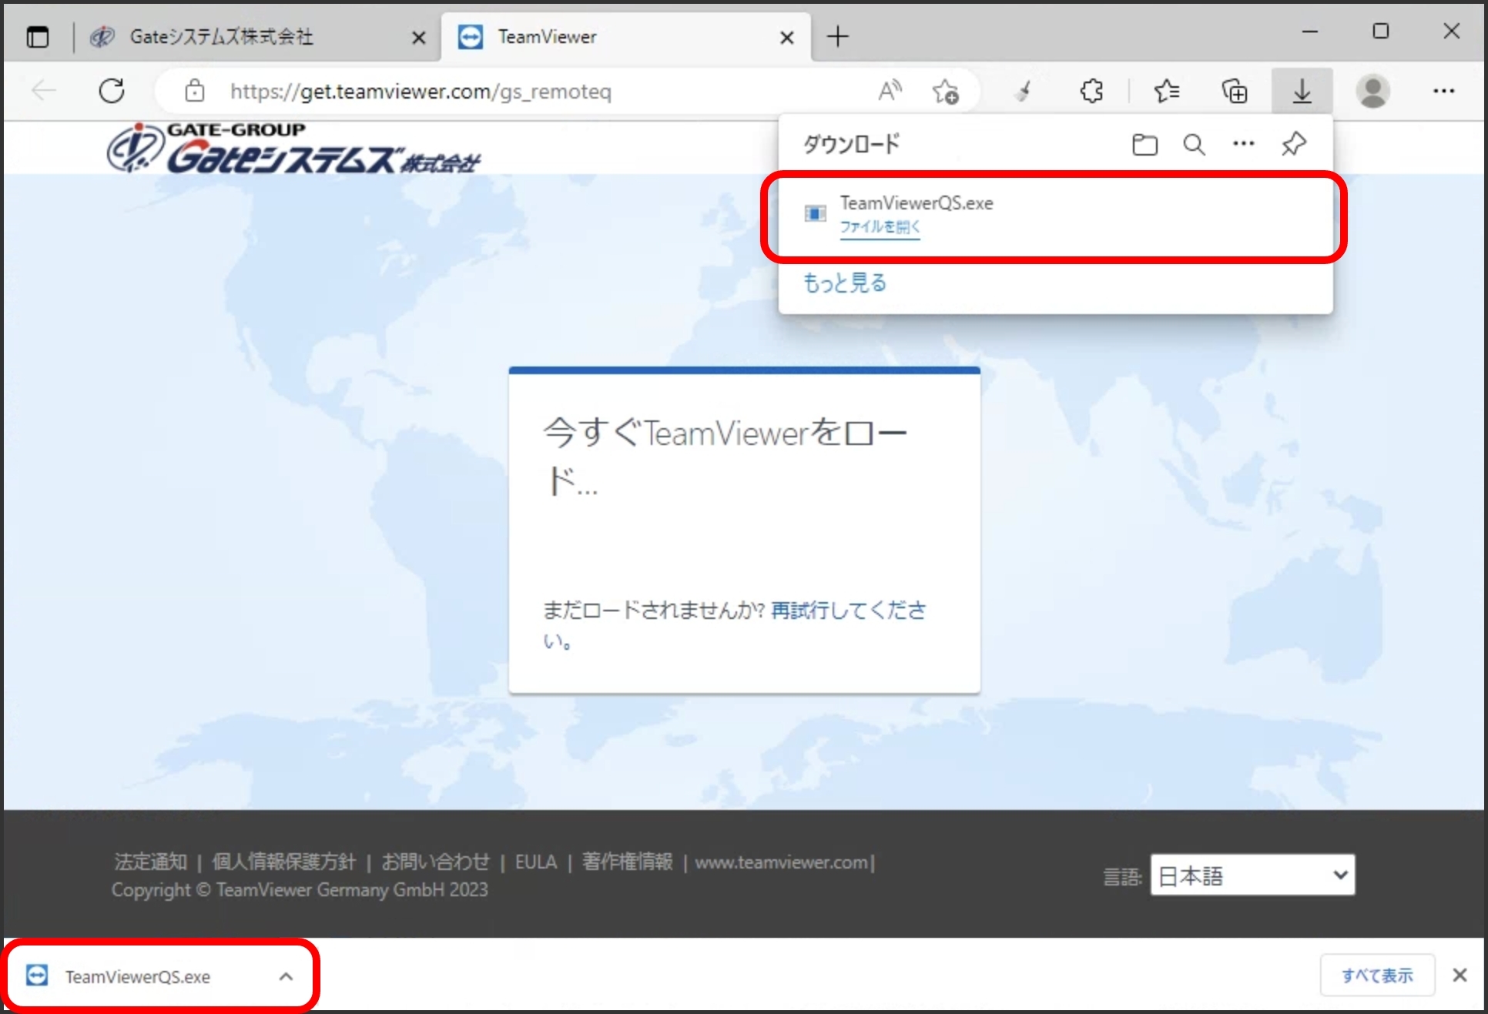
Task: Open the Extensions puzzle icon
Action: pyautogui.click(x=1091, y=91)
